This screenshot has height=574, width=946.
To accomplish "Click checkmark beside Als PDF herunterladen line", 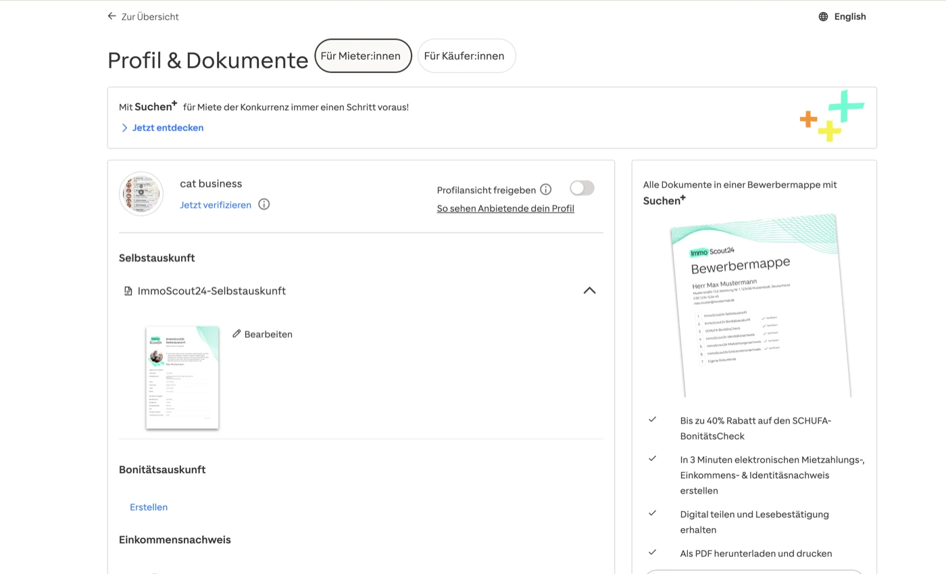I will [653, 552].
